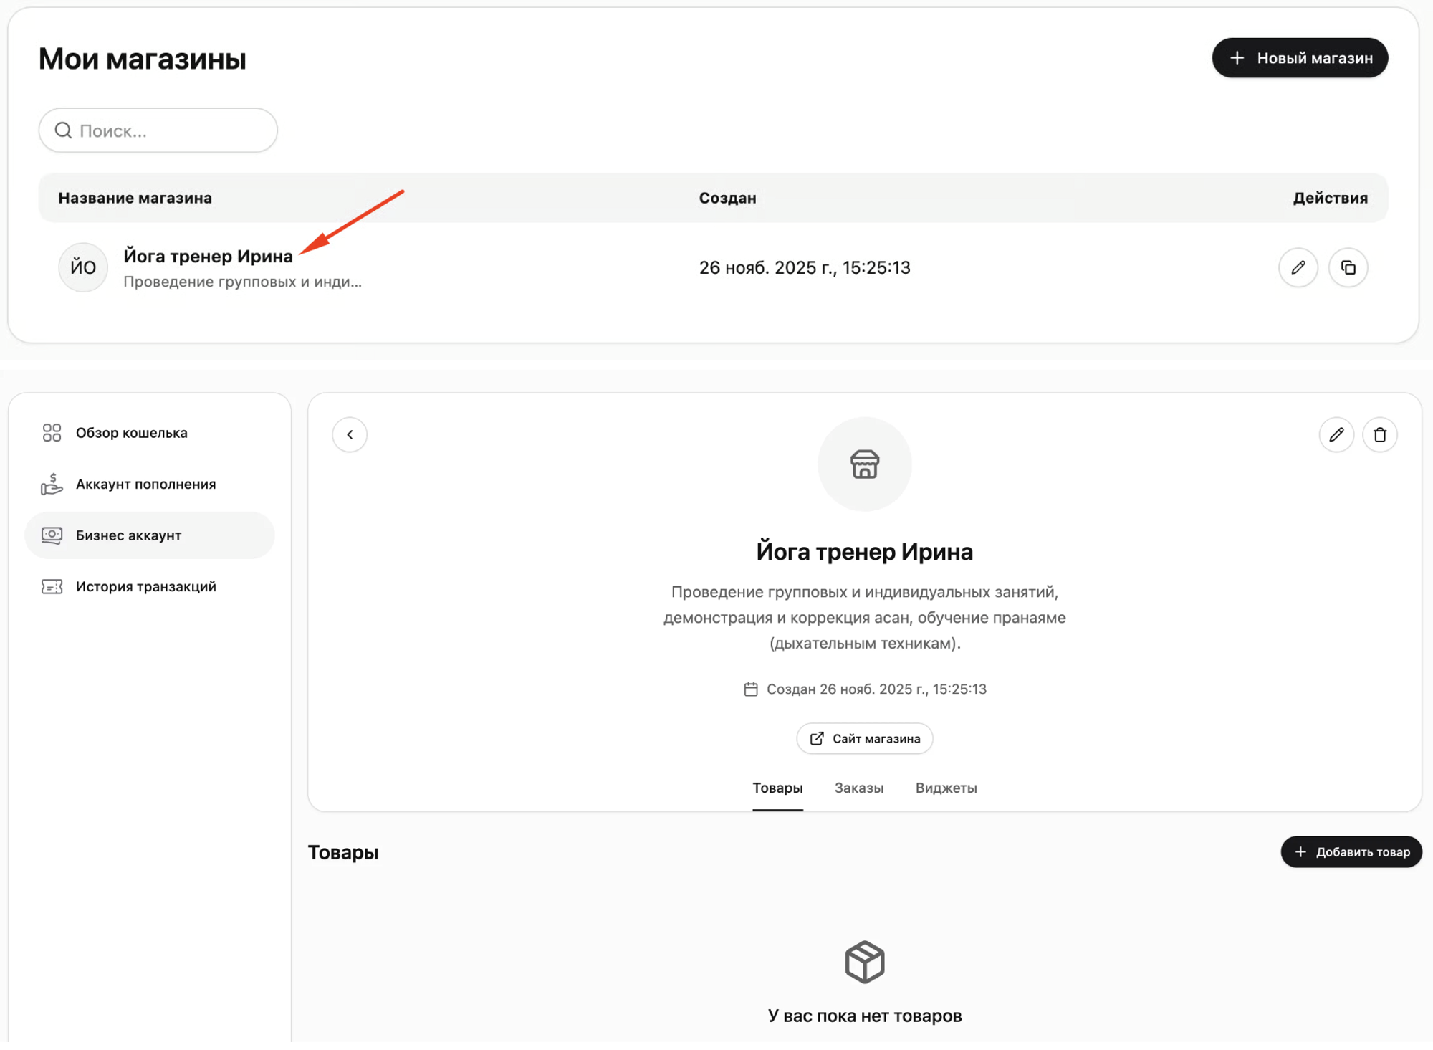
Task: Switch to the Виджеты tab
Action: (x=946, y=788)
